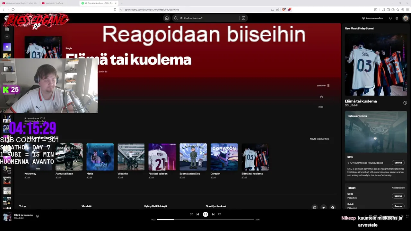
Task: Seek on the song progress bar
Action: pos(205,219)
